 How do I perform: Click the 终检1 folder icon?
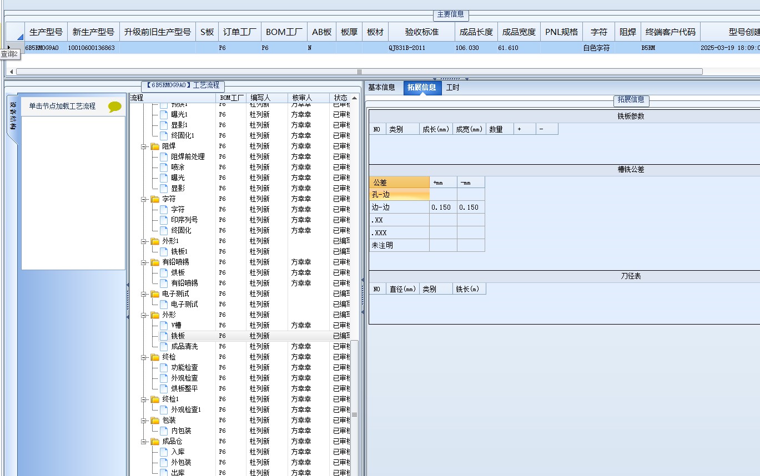155,399
